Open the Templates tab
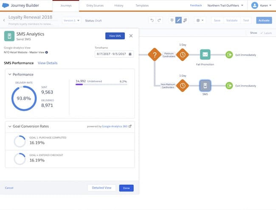 click(142, 6)
